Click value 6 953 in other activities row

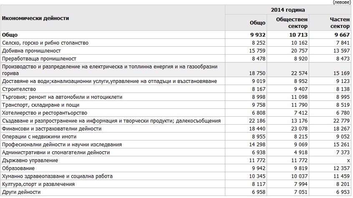click(x=343, y=192)
